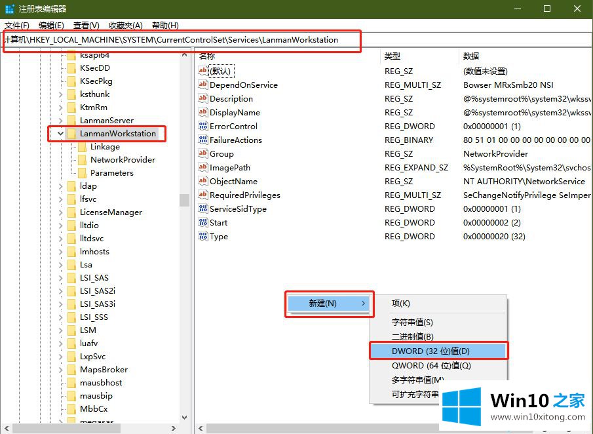The height and width of the screenshot is (434, 593).
Task: Open the 收藏夹(A) menu
Action: 126,26
